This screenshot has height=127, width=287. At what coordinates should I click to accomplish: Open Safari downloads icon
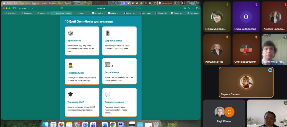pyautogui.click(x=185, y=8)
